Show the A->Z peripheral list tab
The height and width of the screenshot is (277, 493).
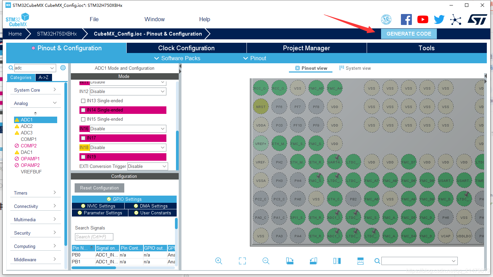43,78
